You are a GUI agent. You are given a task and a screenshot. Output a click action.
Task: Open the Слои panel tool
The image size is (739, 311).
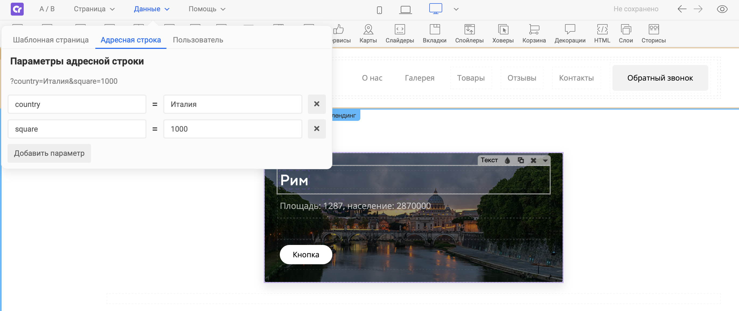pyautogui.click(x=626, y=34)
